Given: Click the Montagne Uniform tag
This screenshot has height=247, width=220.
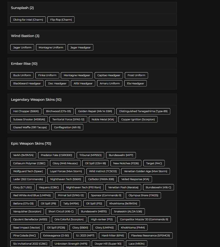Looking at the screenshot, I should point(51,48).
